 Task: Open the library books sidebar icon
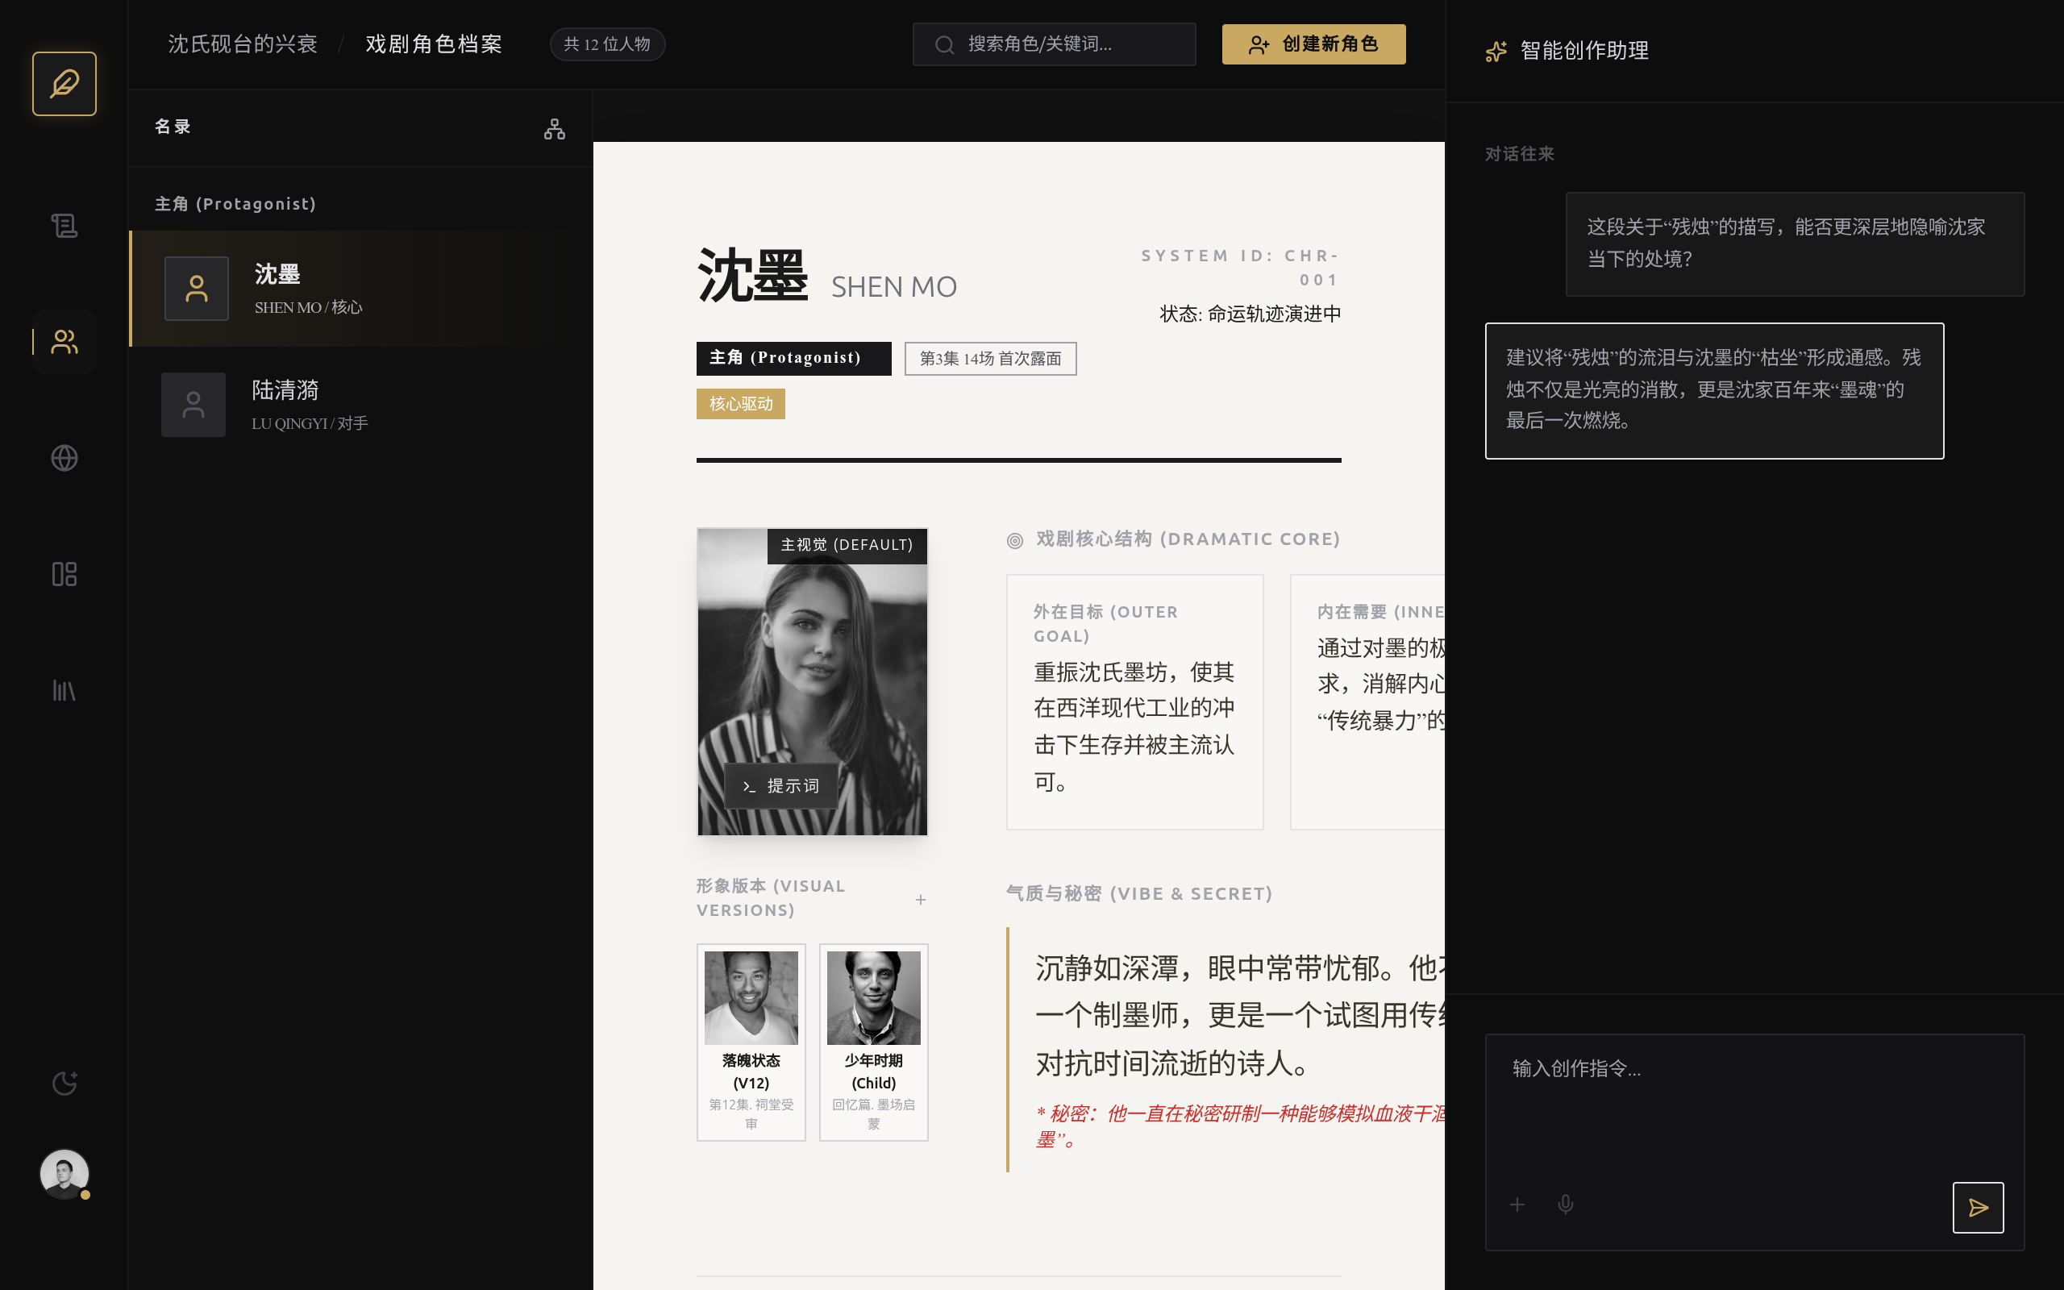pyautogui.click(x=64, y=690)
